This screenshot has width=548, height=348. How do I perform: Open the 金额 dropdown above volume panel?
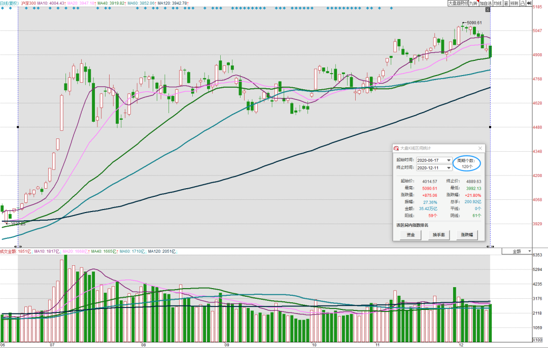[517, 251]
